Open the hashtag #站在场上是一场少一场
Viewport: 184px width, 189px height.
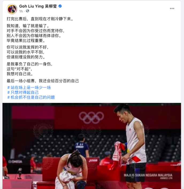(29, 88)
